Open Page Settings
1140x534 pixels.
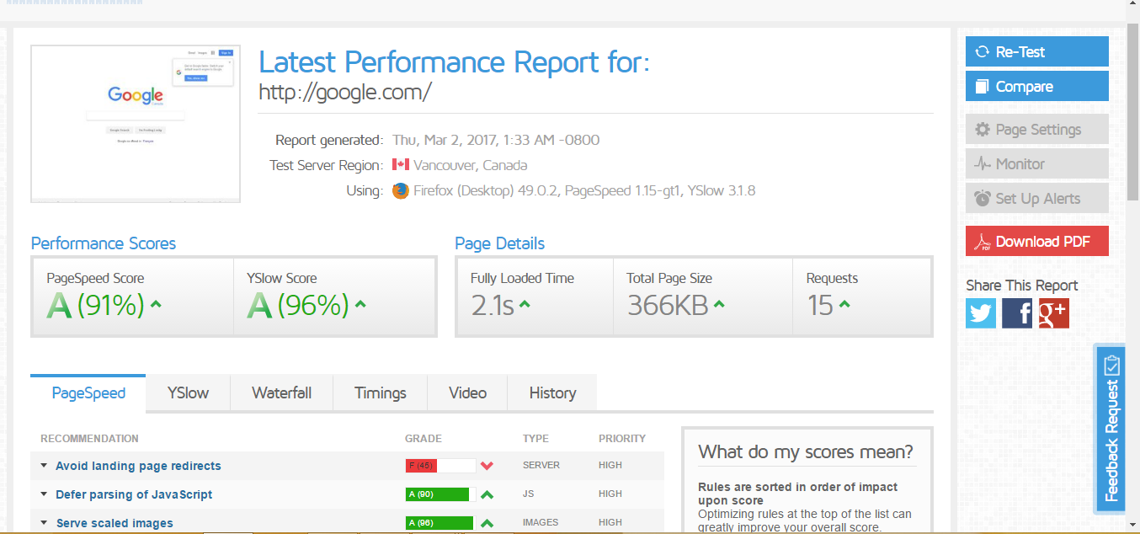[x=1037, y=129]
